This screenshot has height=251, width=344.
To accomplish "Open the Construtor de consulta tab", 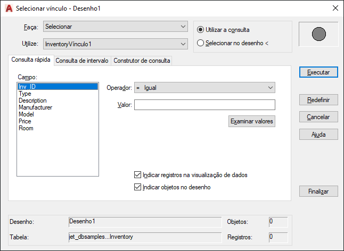I will tap(142, 61).
